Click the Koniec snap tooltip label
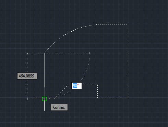 coord(59,107)
